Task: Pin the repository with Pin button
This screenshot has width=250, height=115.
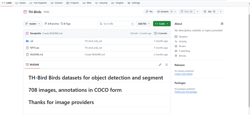Action: 149,12
